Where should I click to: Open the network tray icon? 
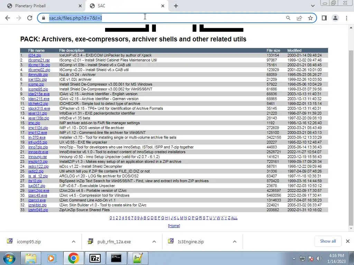pos(302,258)
